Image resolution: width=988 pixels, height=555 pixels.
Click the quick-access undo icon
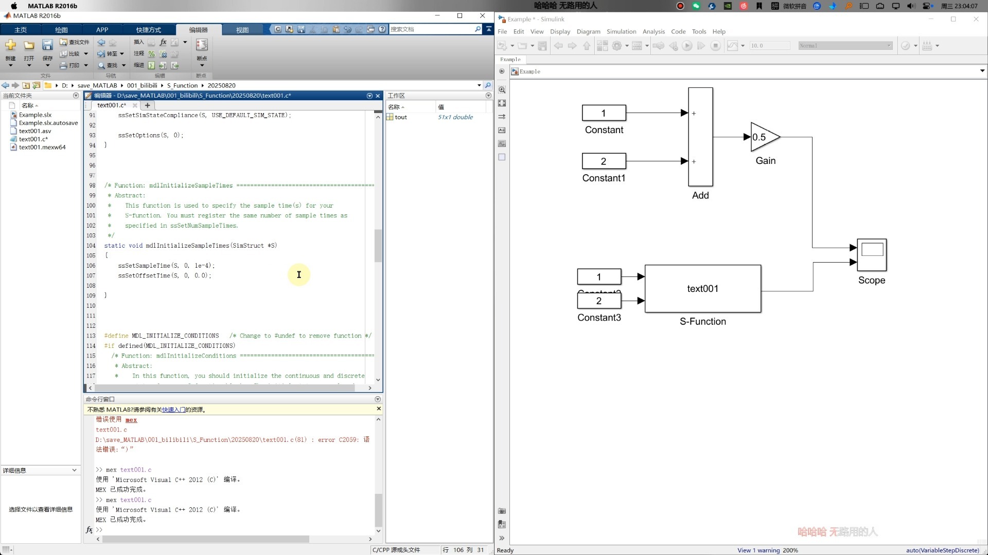point(347,29)
